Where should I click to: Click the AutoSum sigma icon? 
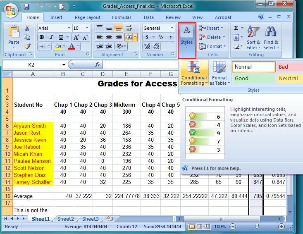[236, 28]
